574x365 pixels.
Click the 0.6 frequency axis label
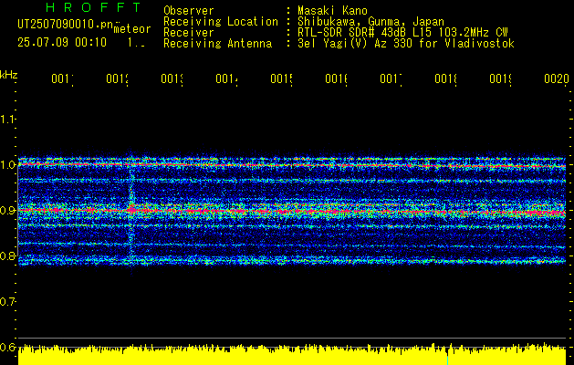pyautogui.click(x=7, y=348)
